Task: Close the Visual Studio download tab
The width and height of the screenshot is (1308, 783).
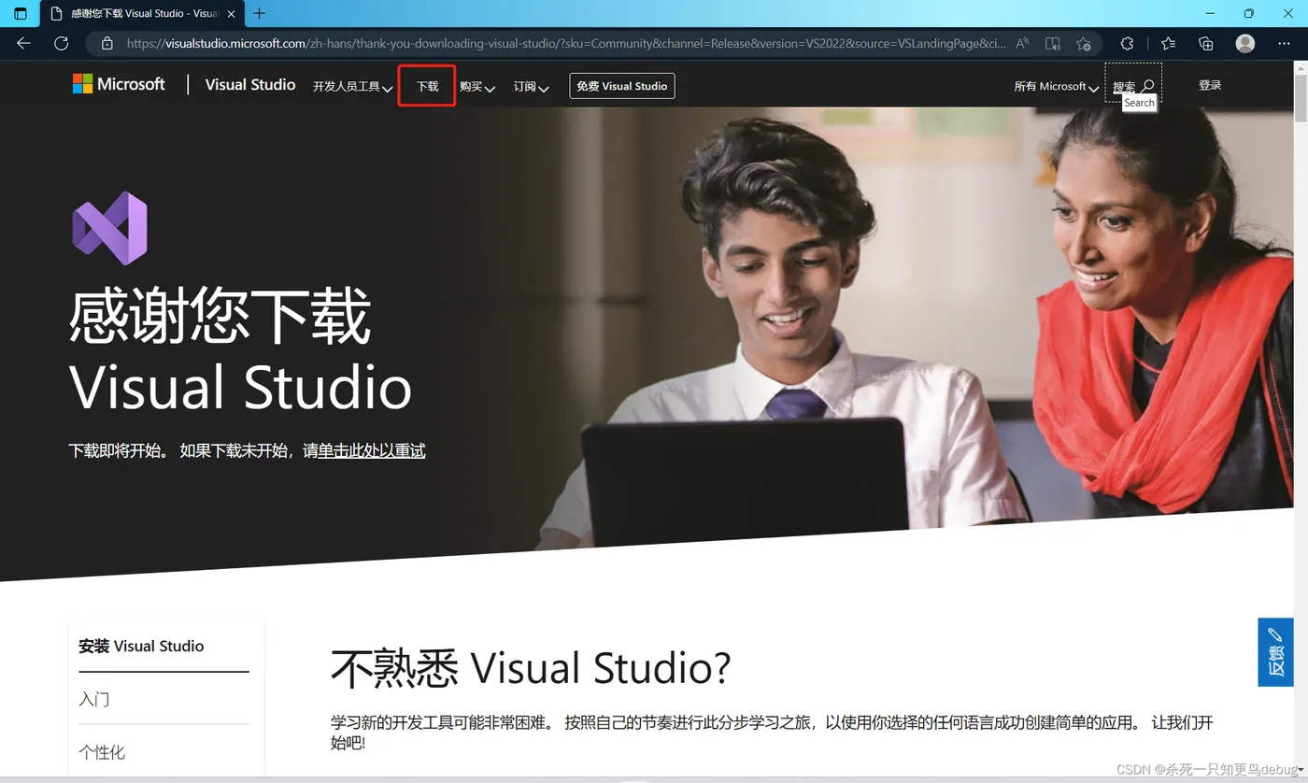Action: (231, 14)
